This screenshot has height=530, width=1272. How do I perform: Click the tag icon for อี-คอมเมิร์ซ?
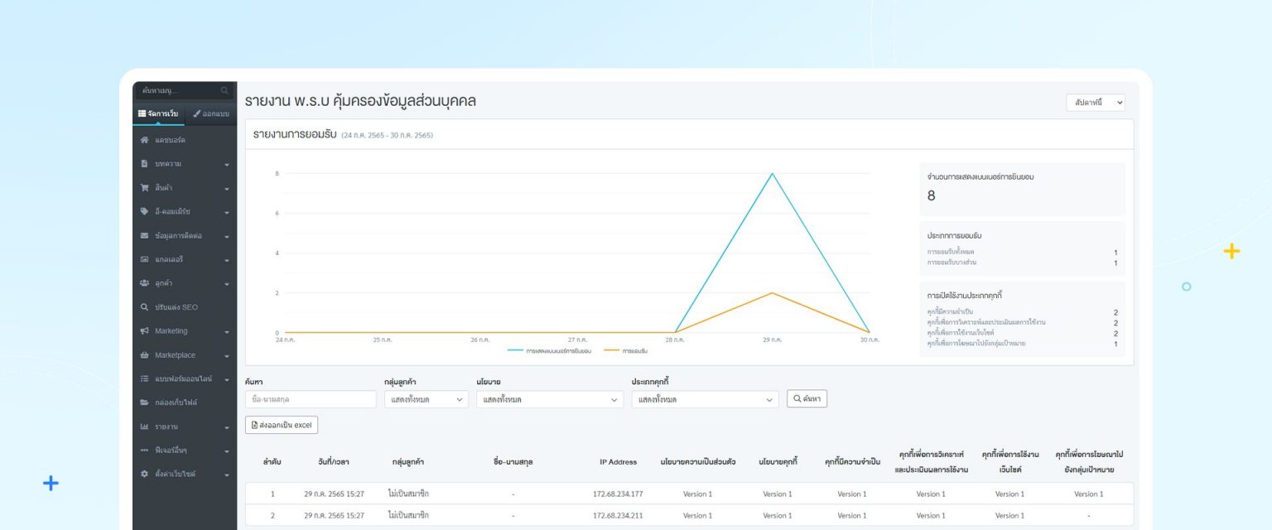point(144,212)
